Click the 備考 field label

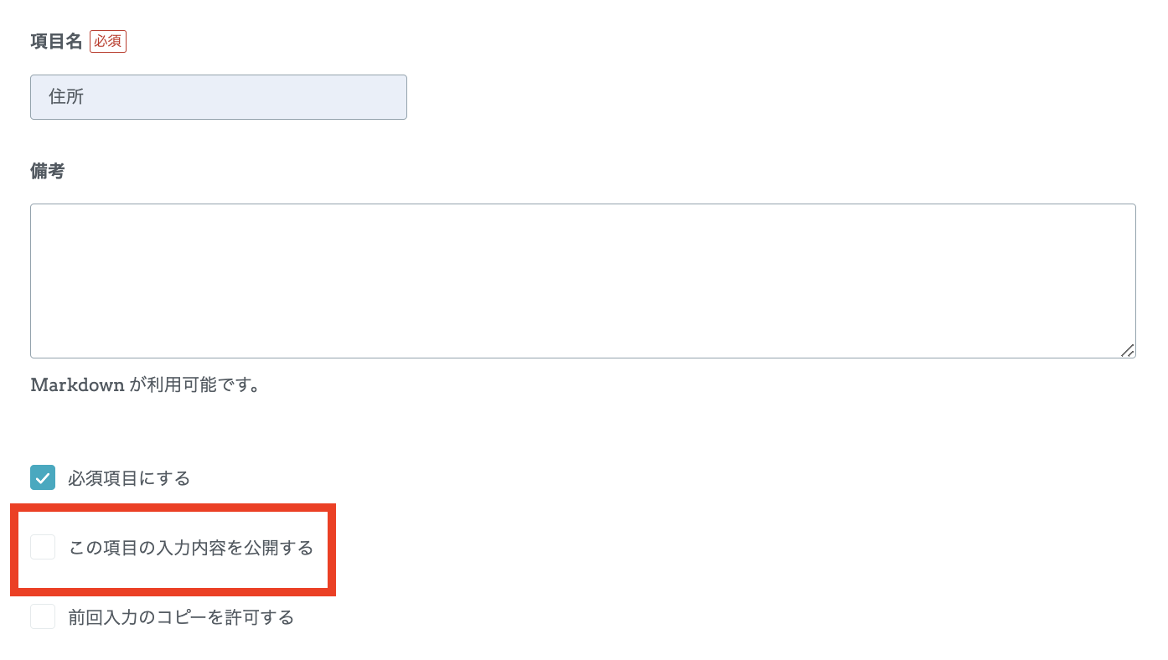[x=48, y=171]
